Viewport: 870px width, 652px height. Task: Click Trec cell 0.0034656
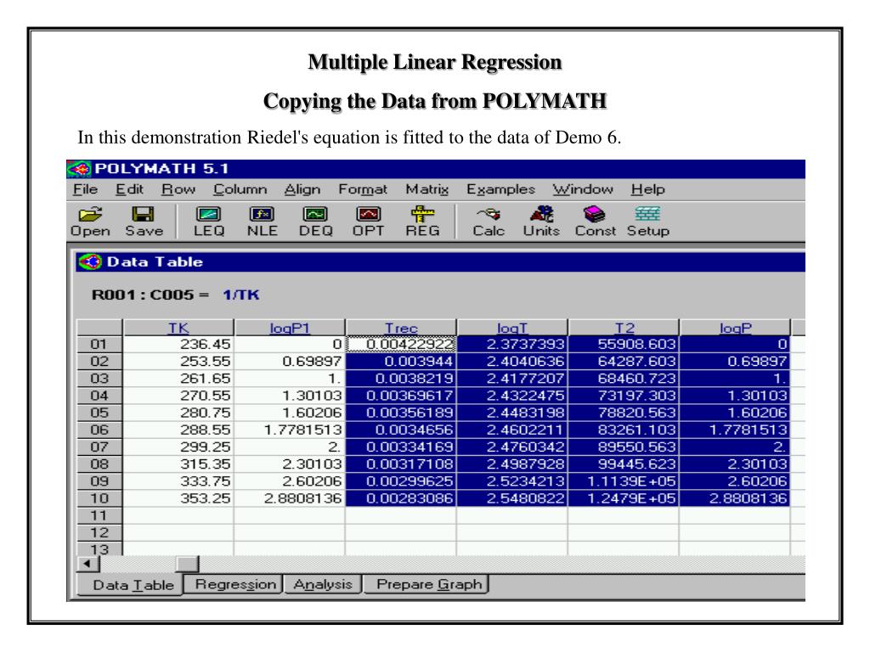(x=401, y=430)
